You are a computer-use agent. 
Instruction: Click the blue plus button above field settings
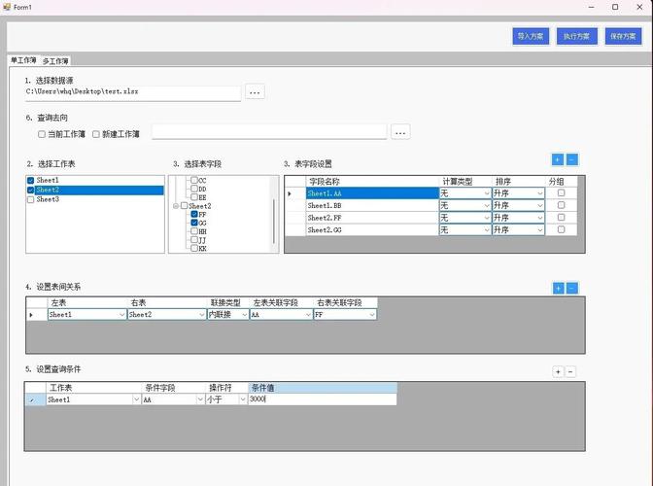tap(558, 159)
